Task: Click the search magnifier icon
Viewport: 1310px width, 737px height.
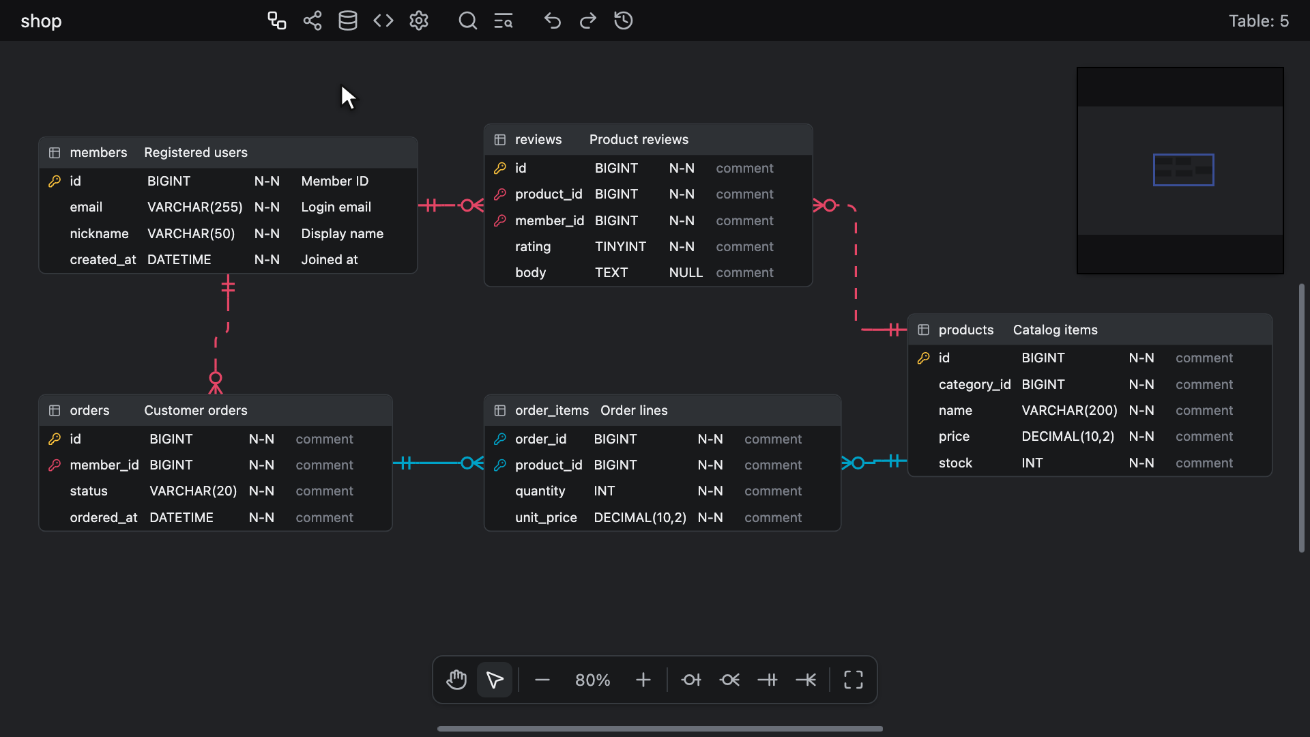Action: pyautogui.click(x=468, y=20)
